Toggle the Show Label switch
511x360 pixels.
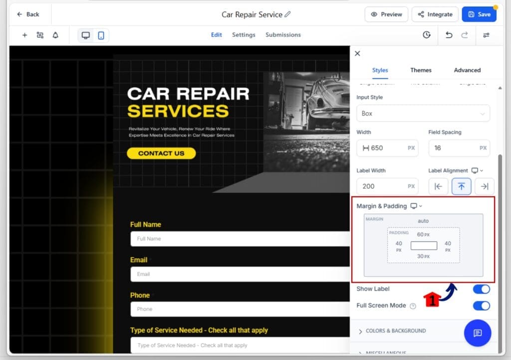[481, 289]
